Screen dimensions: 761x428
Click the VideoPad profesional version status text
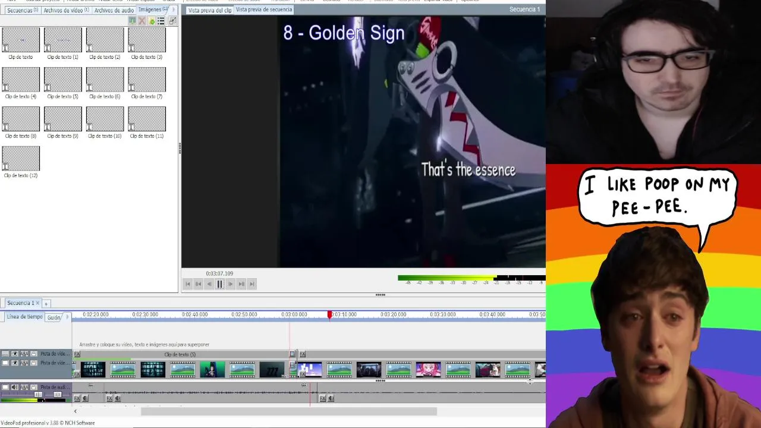[48, 423]
